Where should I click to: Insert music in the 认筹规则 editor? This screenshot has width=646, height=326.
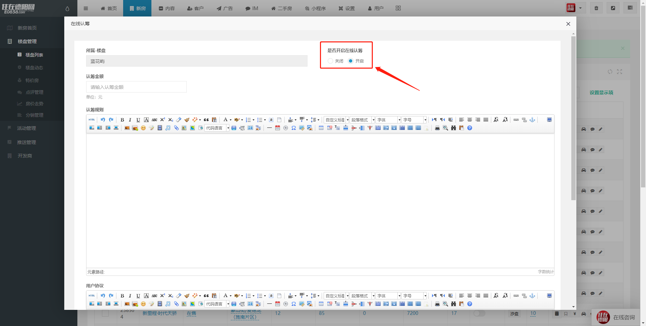click(x=168, y=128)
